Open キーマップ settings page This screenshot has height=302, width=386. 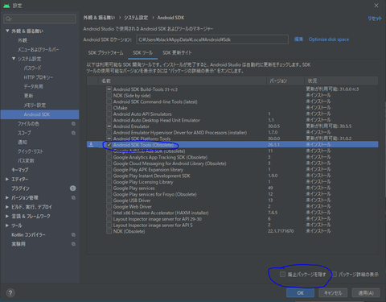coord(19,170)
